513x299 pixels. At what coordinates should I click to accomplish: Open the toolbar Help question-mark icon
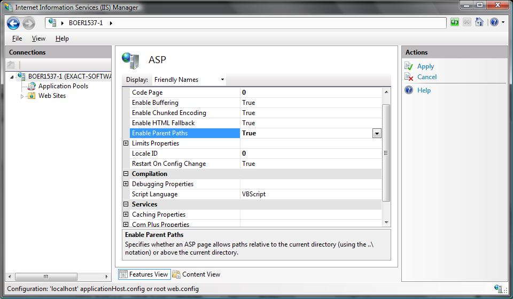click(x=494, y=22)
